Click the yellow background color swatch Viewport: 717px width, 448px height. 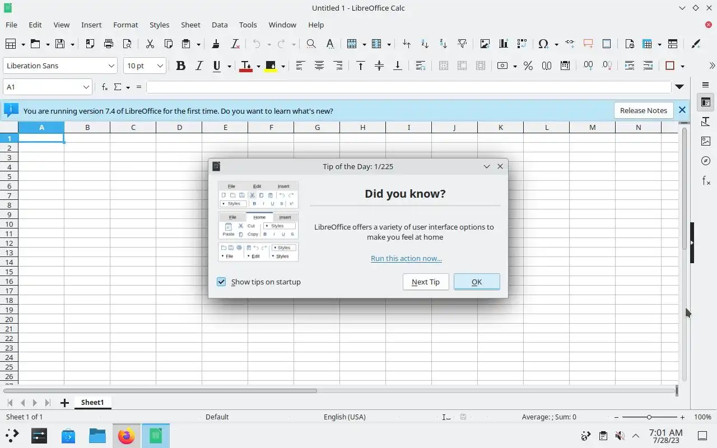(x=271, y=66)
